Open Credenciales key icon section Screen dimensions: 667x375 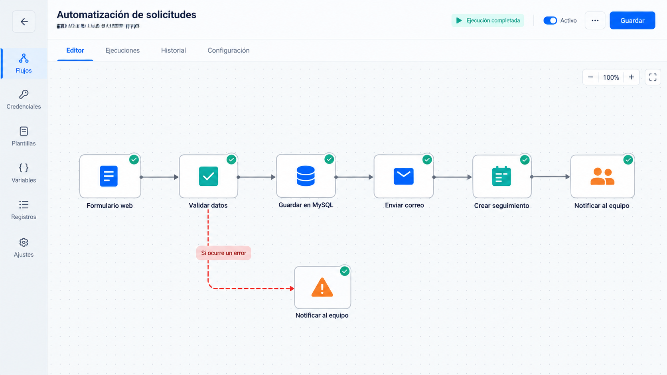point(24,100)
